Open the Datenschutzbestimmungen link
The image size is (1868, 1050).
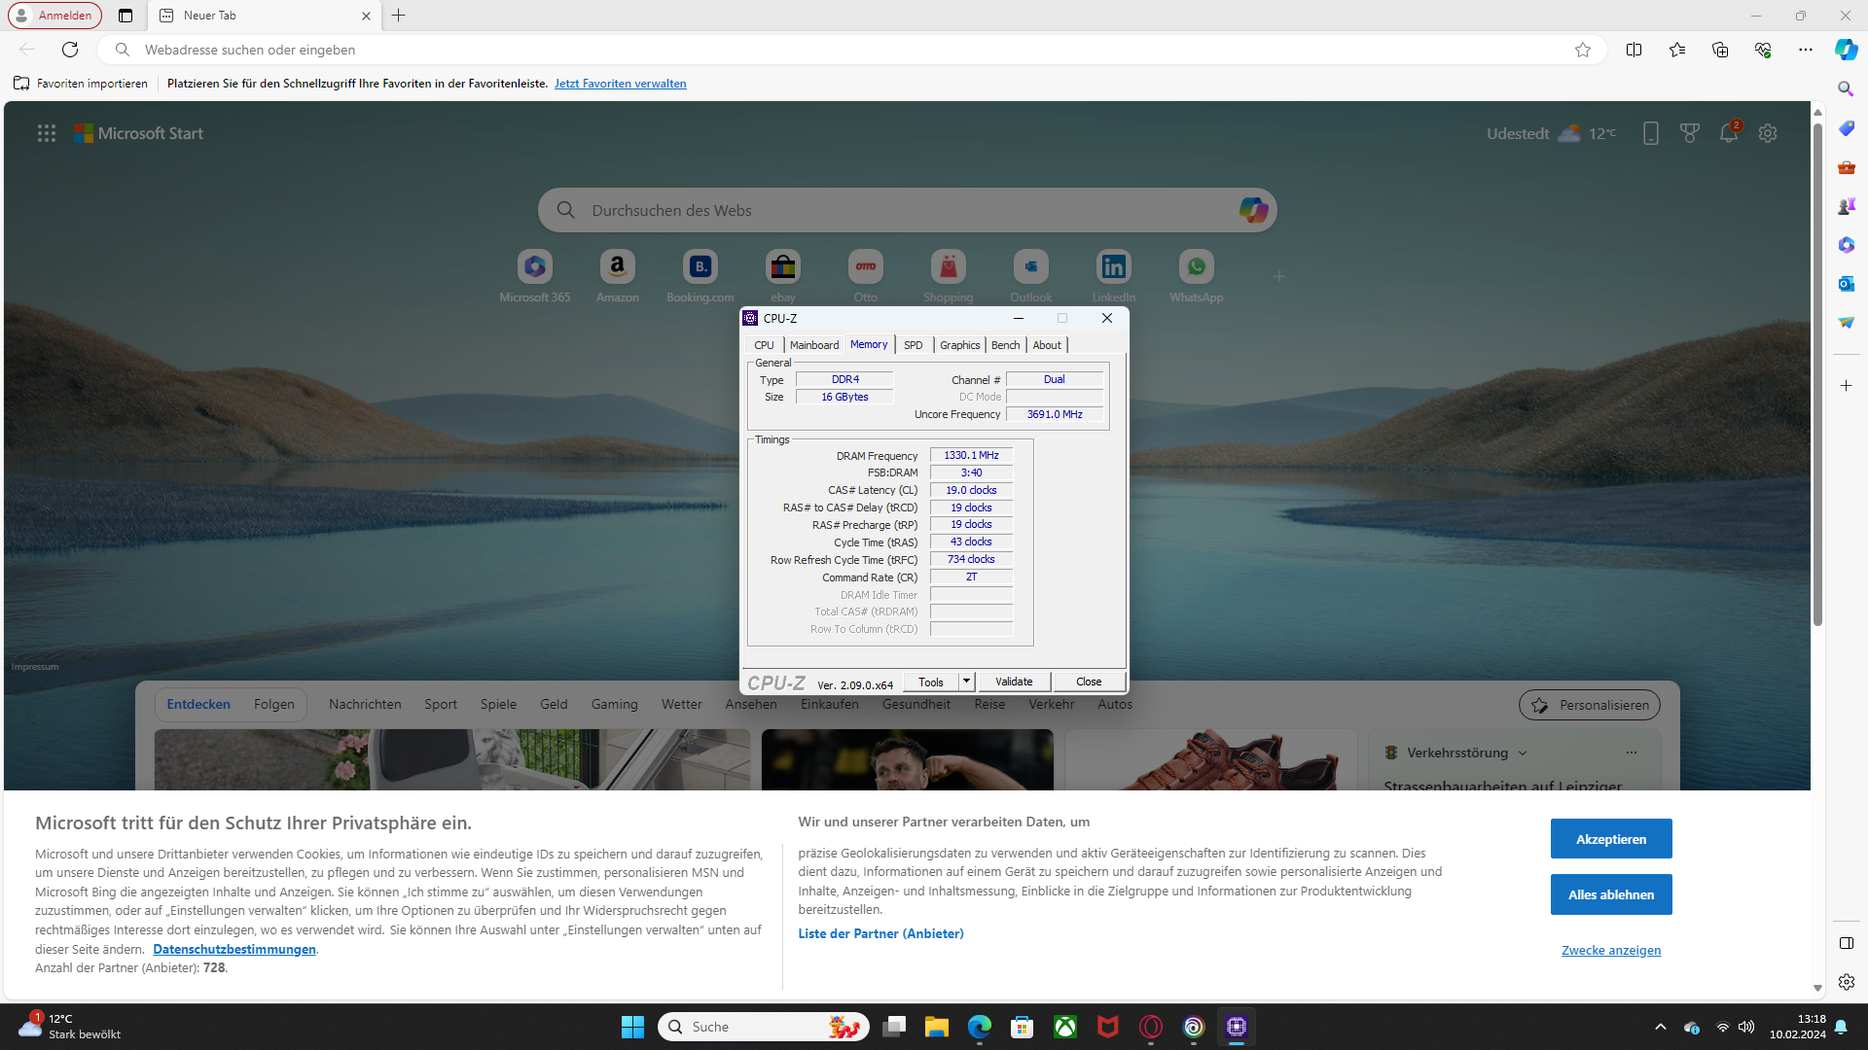click(233, 949)
